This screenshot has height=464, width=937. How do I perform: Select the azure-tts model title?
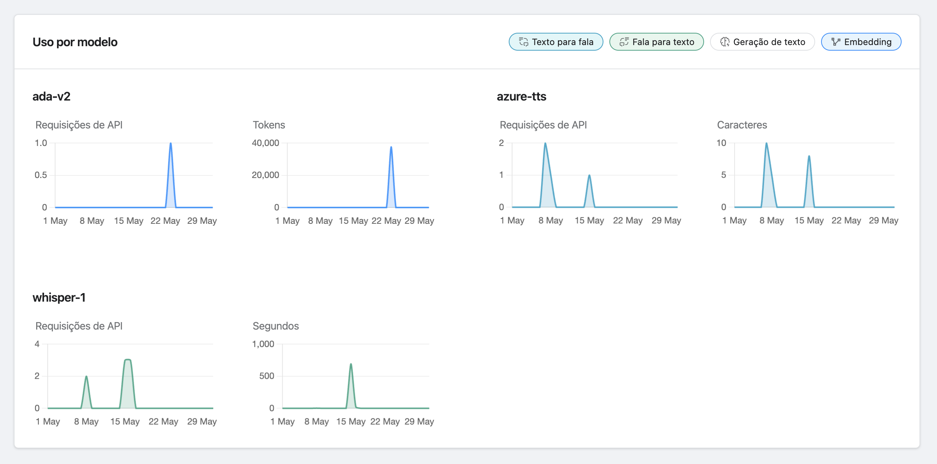click(x=521, y=96)
